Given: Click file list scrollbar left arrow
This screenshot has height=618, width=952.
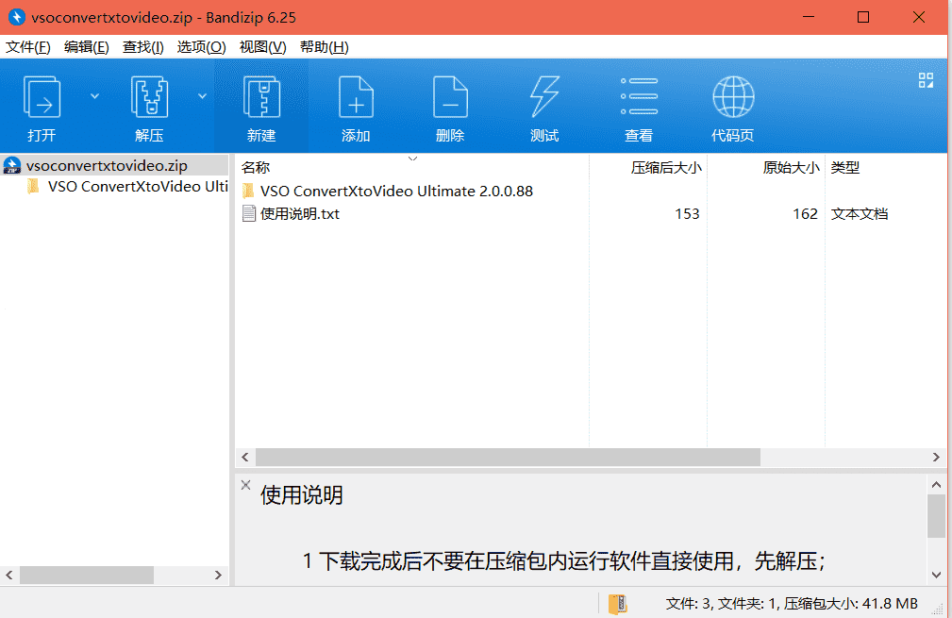Looking at the screenshot, I should [x=245, y=457].
